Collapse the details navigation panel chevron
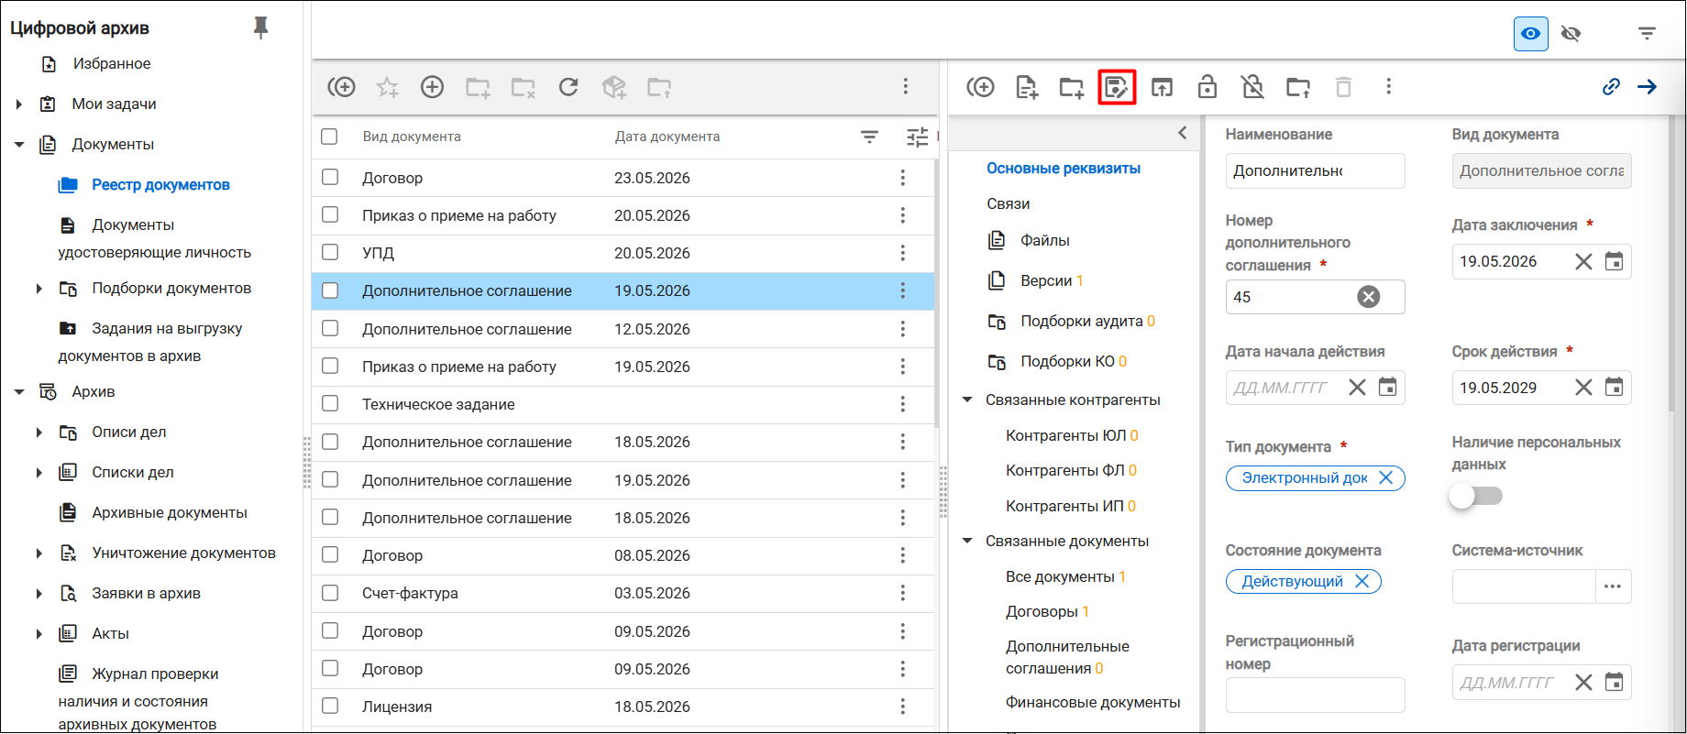 (1183, 134)
